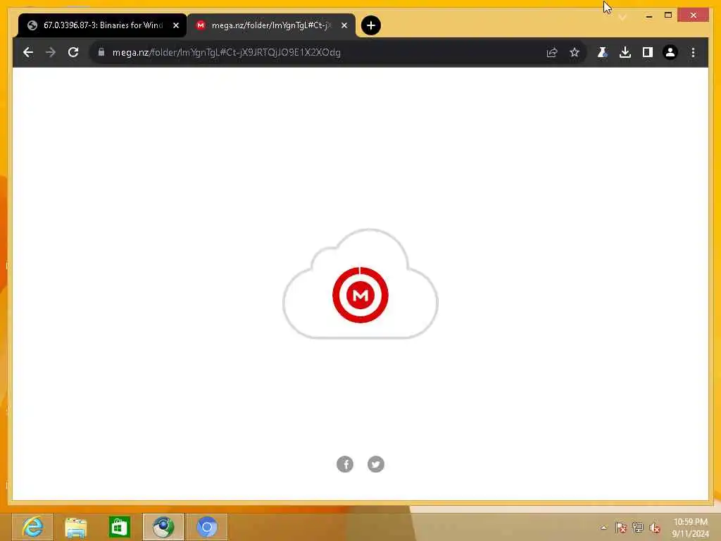The image size is (721, 541).
Task: Click the forward navigation arrow
Action: [51, 52]
